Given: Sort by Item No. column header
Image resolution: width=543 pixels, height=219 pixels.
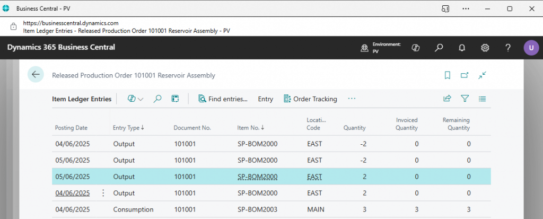Looking at the screenshot, I should [x=249, y=128].
